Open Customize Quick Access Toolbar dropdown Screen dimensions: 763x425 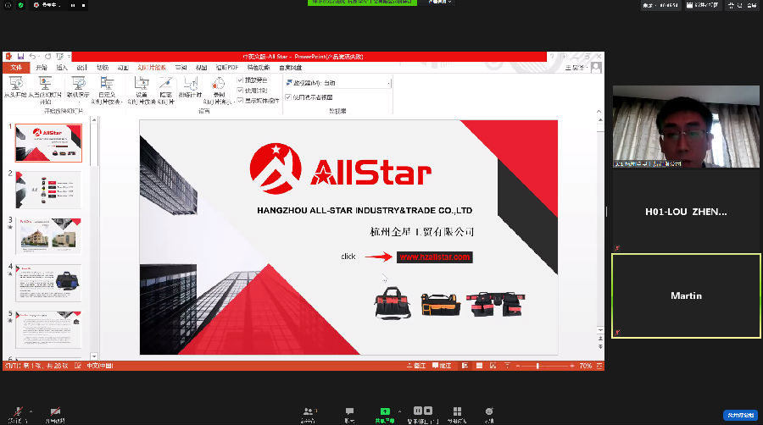tap(70, 57)
